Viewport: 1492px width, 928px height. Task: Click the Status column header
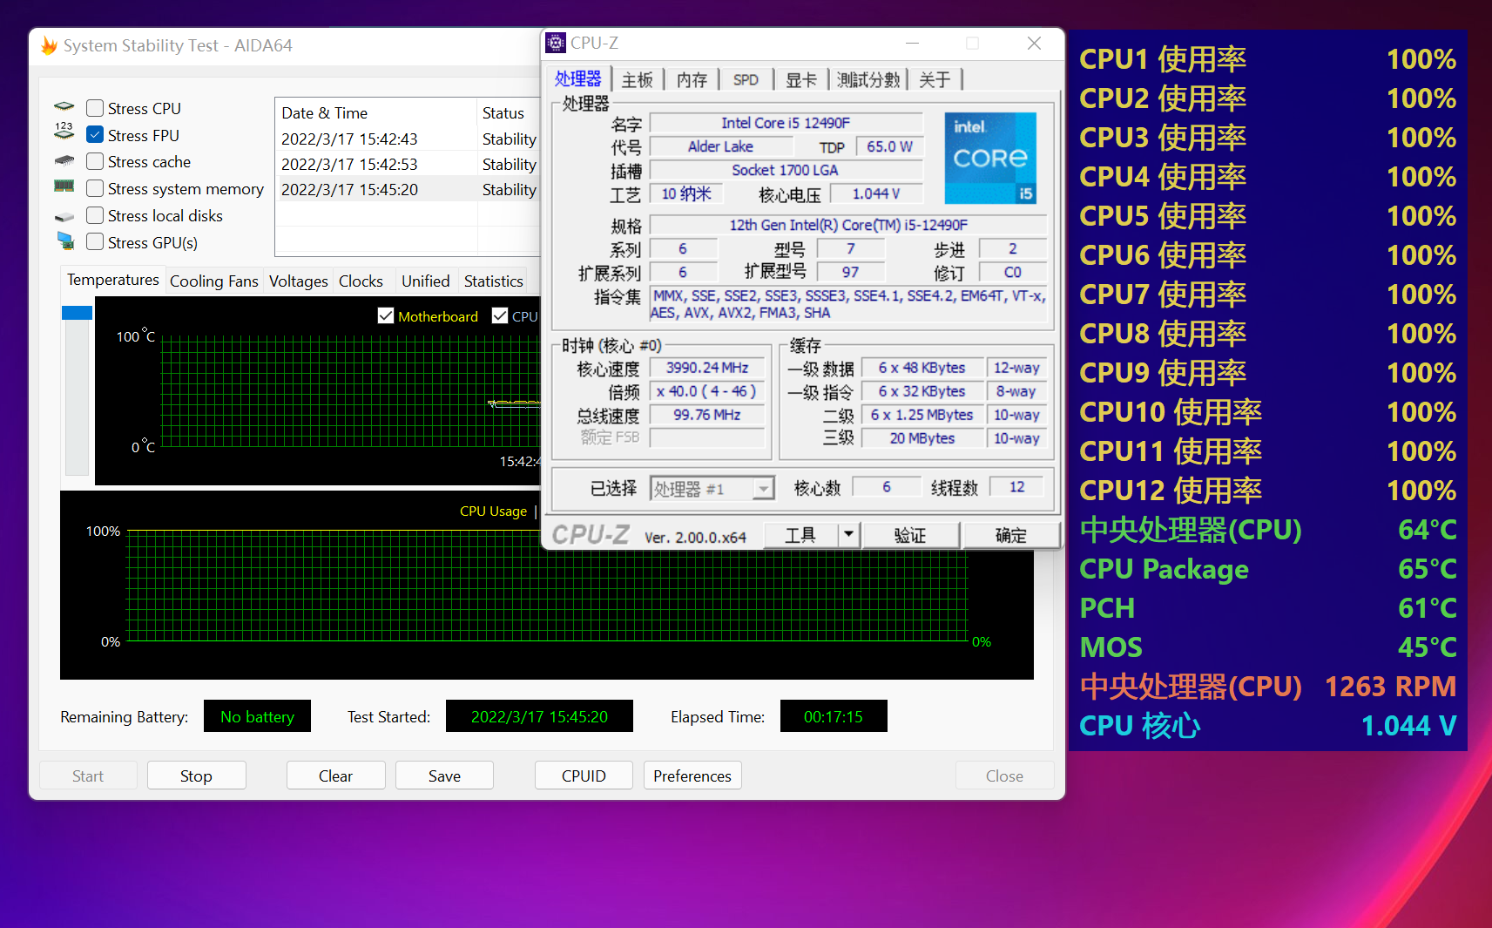pos(510,112)
